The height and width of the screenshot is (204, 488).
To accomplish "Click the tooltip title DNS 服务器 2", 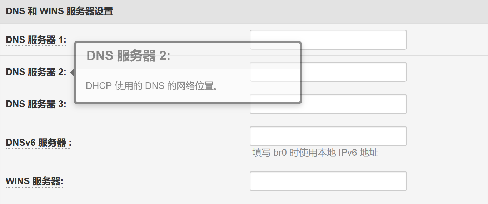I will point(128,56).
